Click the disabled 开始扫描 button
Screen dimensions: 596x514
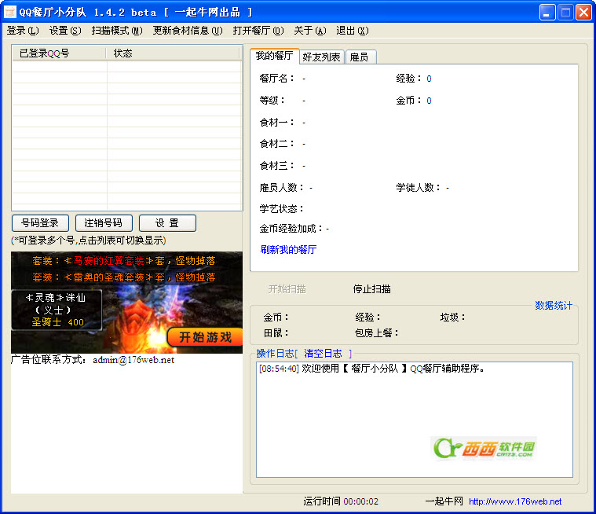click(x=287, y=289)
